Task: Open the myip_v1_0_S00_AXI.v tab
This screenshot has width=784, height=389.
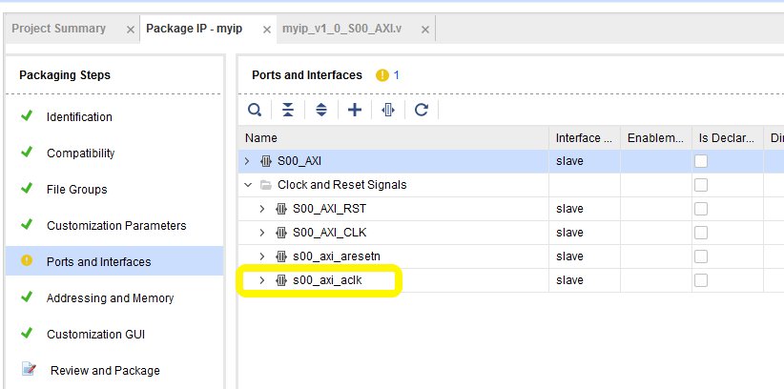Action: (x=342, y=29)
